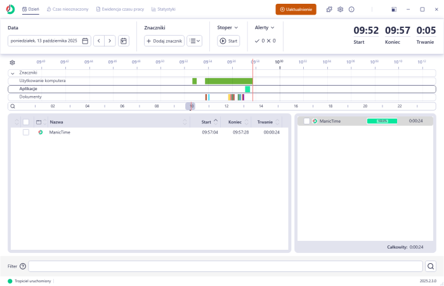Click the day-overview slider handle at hour 10
This screenshot has width=444, height=286.
(x=190, y=106)
